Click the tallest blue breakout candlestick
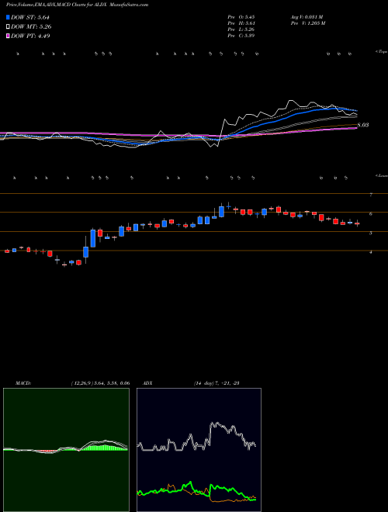388x512 pixels. [x=93, y=238]
